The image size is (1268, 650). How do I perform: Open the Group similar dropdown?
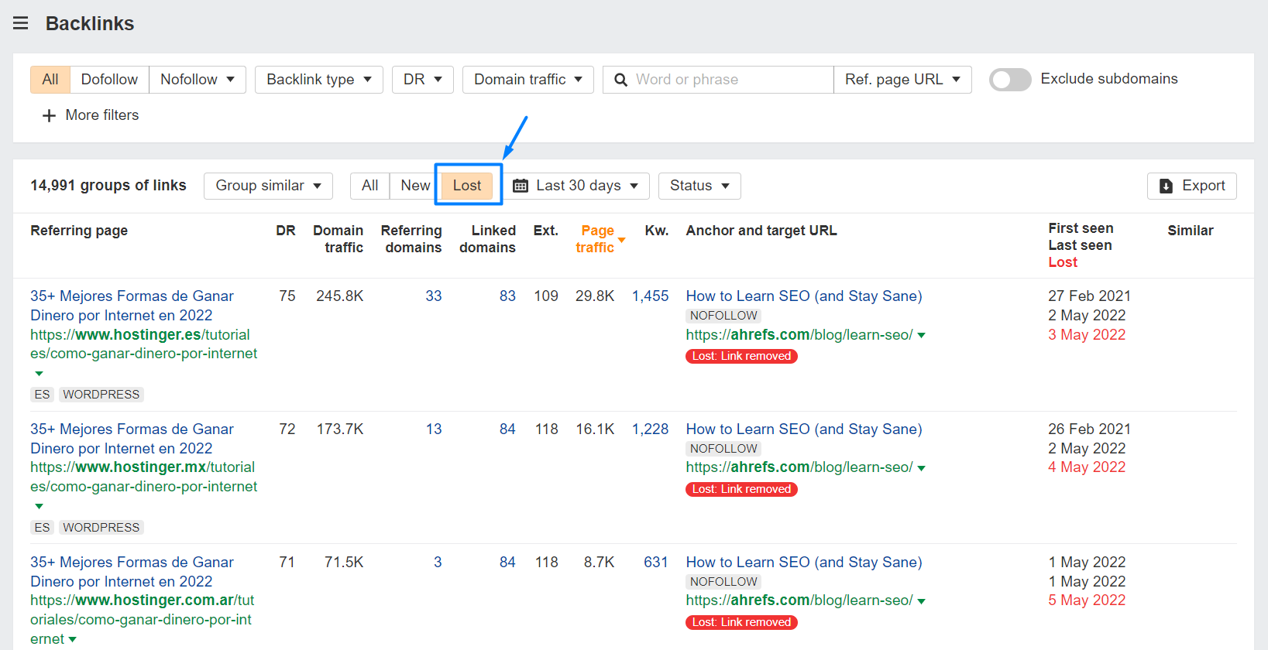268,186
